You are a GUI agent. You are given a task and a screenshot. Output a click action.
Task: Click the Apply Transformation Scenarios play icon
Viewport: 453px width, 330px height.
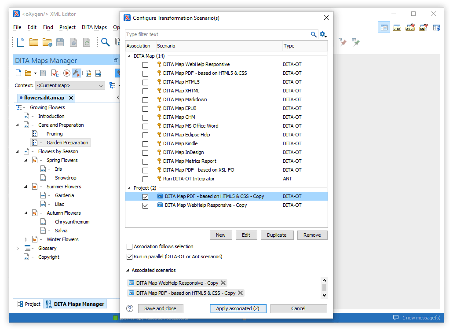[67, 73]
